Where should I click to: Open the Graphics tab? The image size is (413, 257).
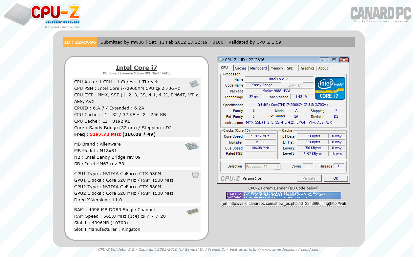[x=308, y=68]
